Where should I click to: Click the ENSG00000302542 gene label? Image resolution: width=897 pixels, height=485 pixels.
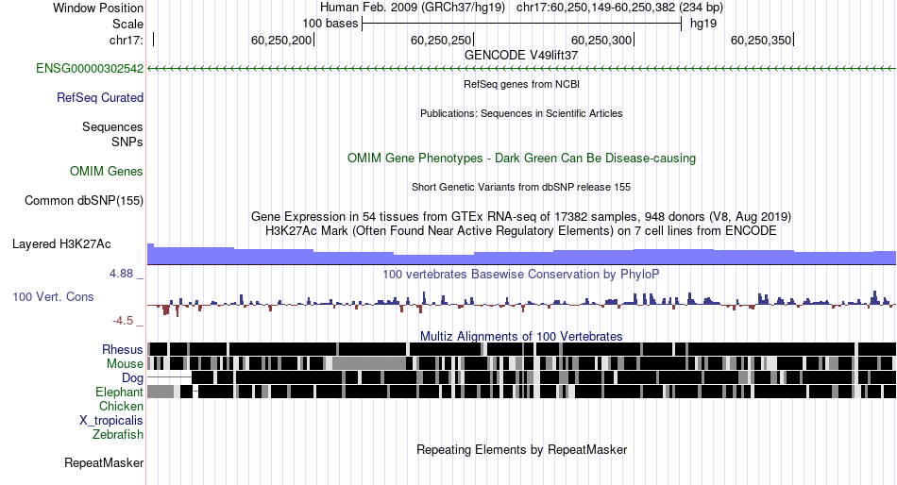click(x=90, y=69)
